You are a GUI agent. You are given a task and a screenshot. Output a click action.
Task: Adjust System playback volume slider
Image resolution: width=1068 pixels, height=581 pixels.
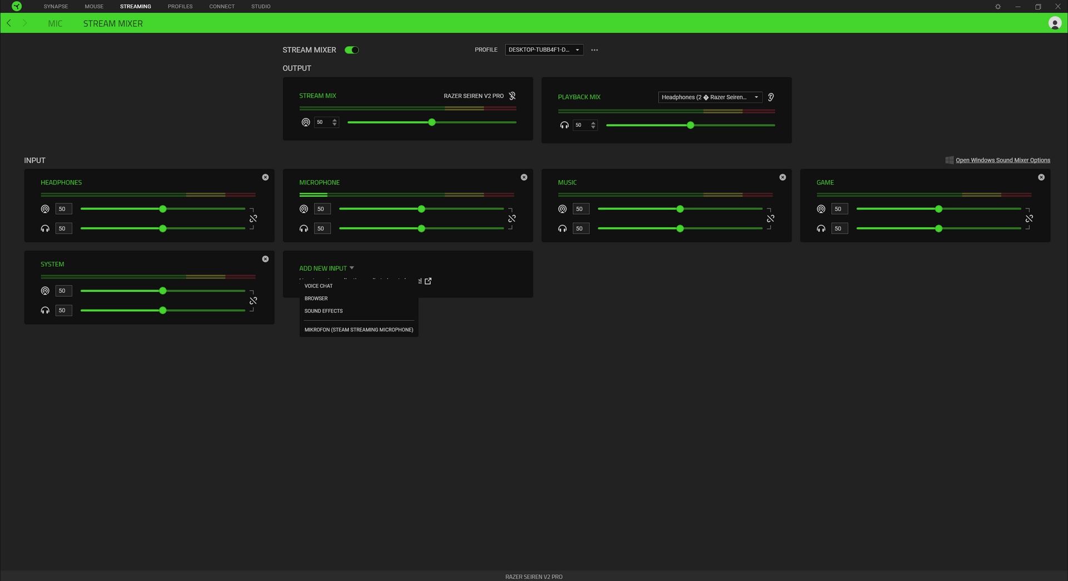pyautogui.click(x=163, y=310)
